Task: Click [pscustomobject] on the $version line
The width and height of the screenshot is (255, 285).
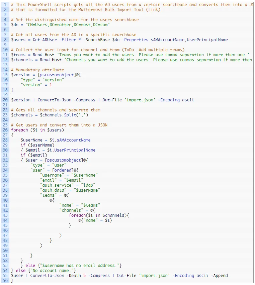Action: [57, 75]
